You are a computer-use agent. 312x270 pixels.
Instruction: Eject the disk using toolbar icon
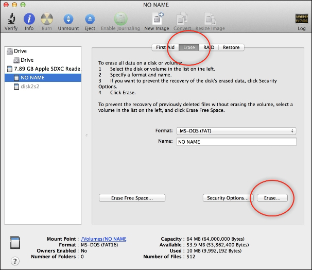pos(90,19)
